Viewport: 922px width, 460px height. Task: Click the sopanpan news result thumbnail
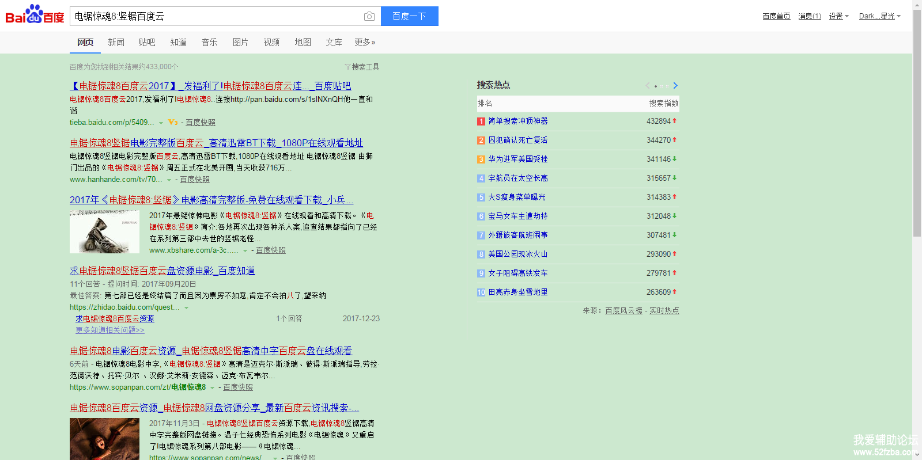[x=104, y=439]
